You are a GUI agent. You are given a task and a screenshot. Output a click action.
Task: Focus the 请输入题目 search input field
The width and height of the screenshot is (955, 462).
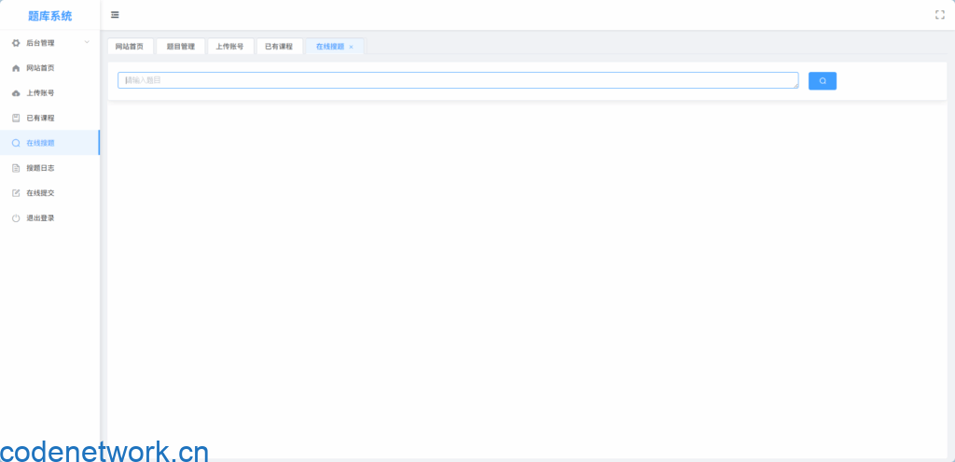pyautogui.click(x=457, y=81)
